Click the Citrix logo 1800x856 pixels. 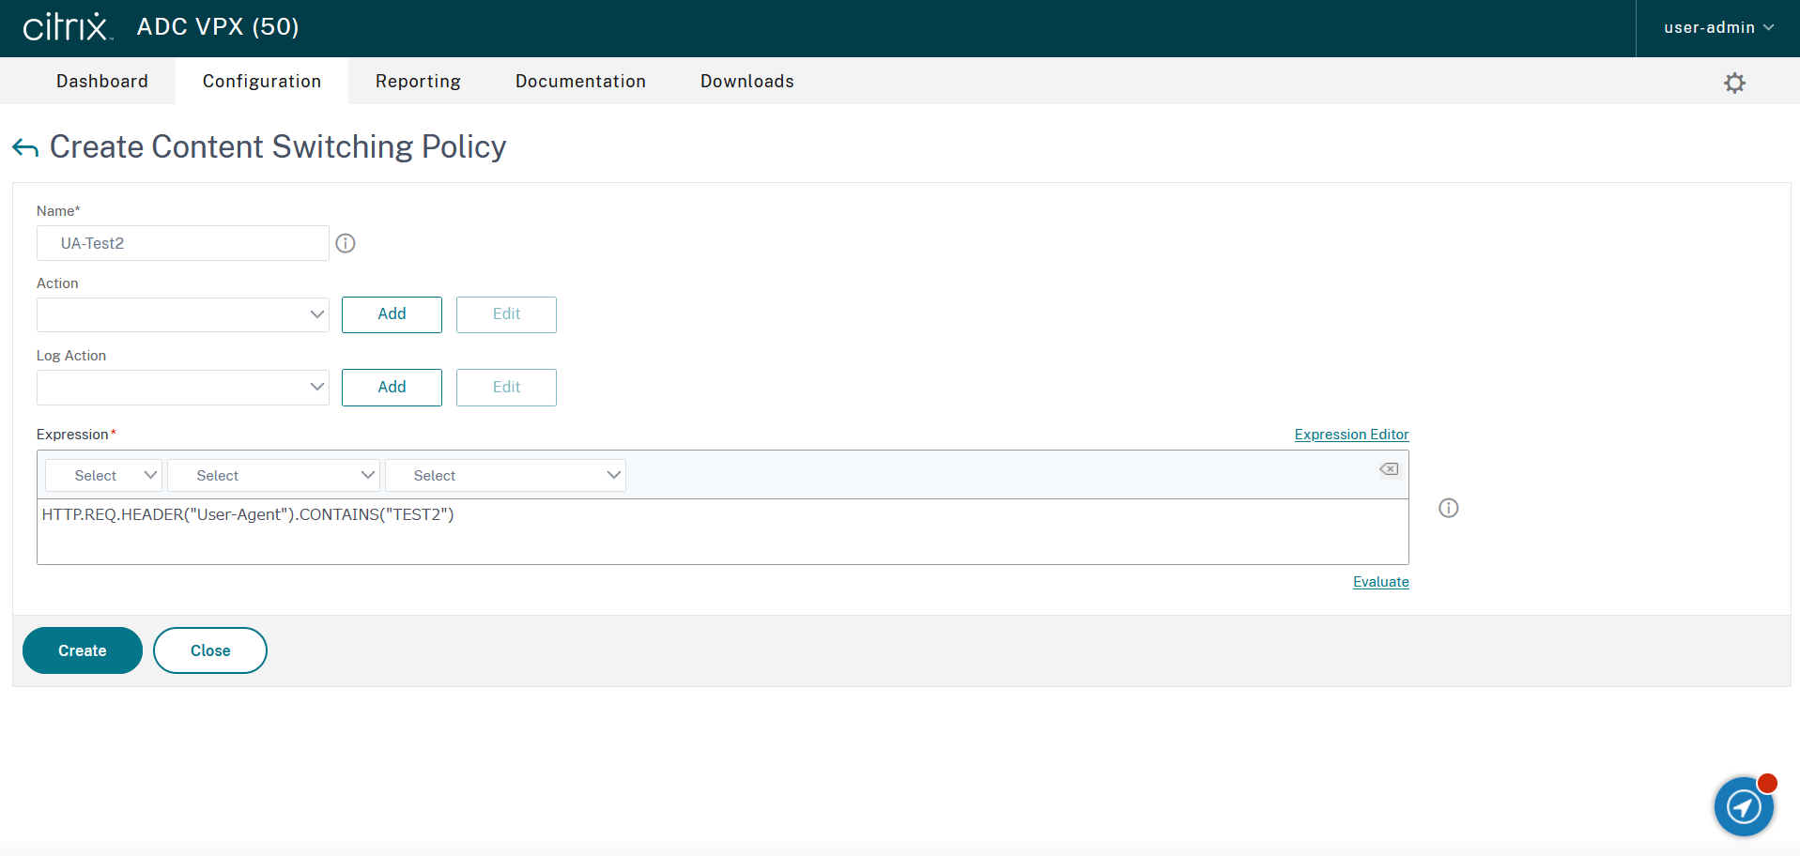click(67, 27)
